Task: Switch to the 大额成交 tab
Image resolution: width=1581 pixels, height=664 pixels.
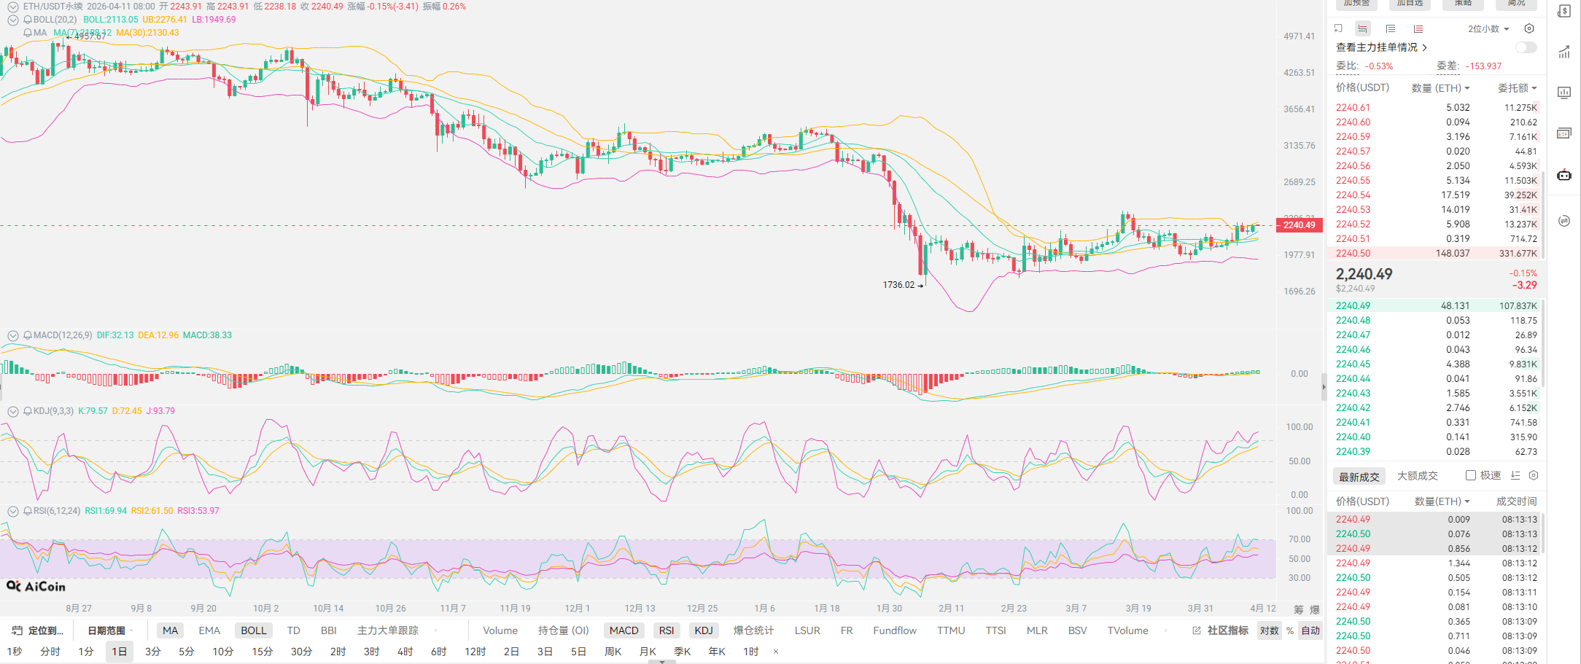Action: [1417, 476]
